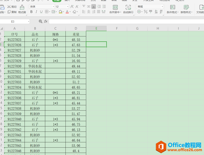
Task: Select the column A header
Action: click(14, 28)
